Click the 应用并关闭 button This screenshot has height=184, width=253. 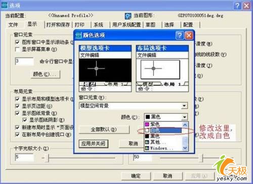pyautogui.click(x=93, y=144)
